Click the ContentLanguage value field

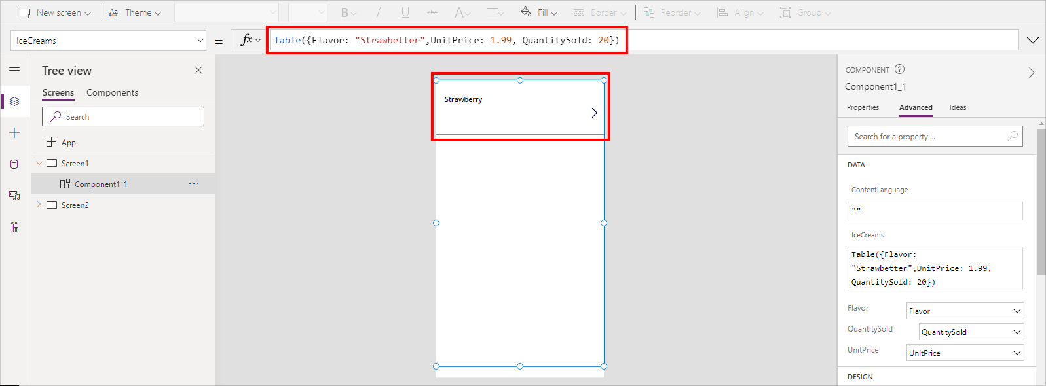[x=935, y=211]
